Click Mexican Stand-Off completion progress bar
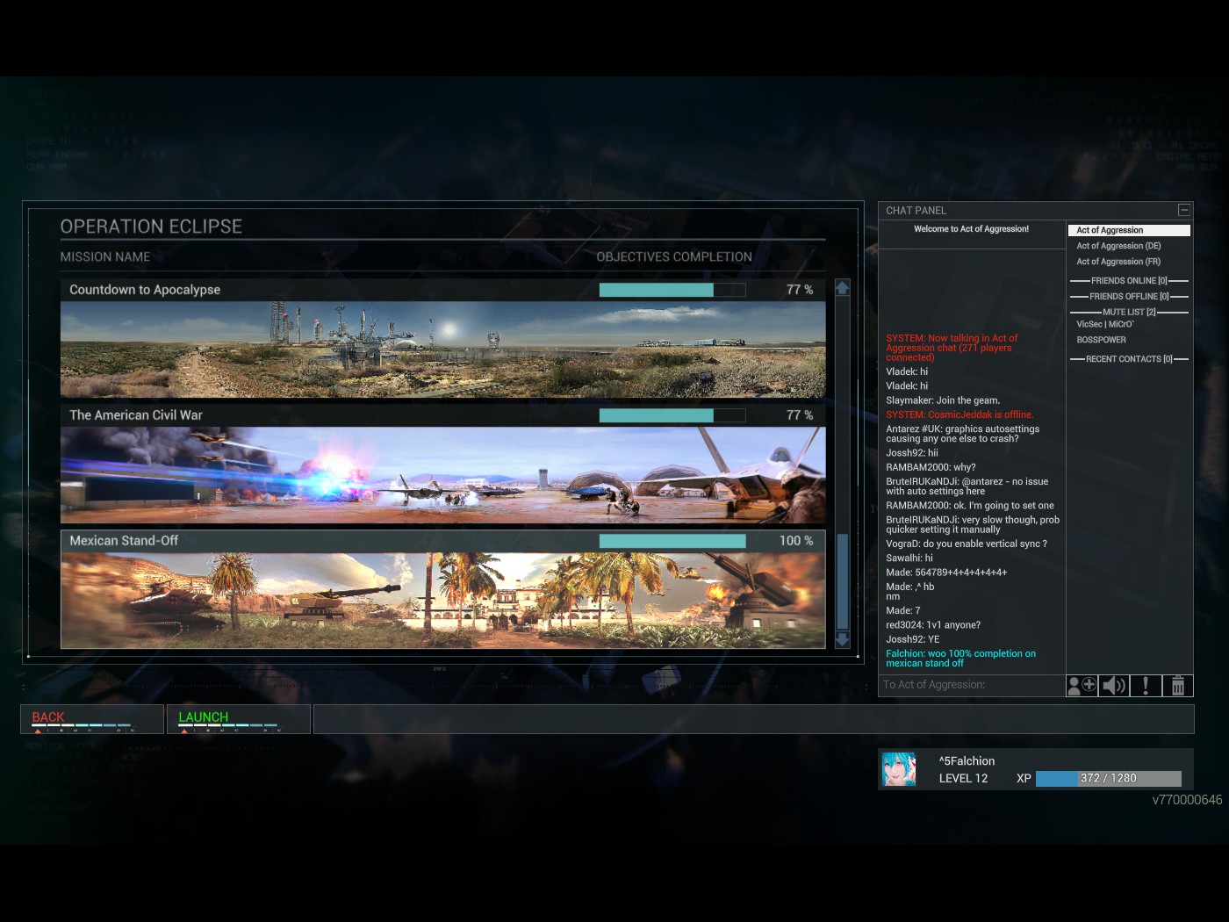 672,541
